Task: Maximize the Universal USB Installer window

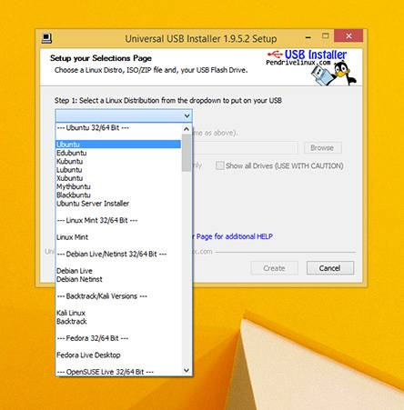Action: [326, 36]
